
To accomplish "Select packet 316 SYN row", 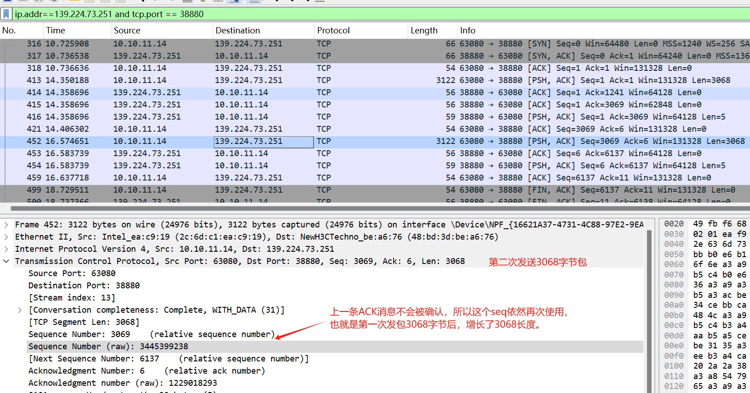I will (x=375, y=44).
